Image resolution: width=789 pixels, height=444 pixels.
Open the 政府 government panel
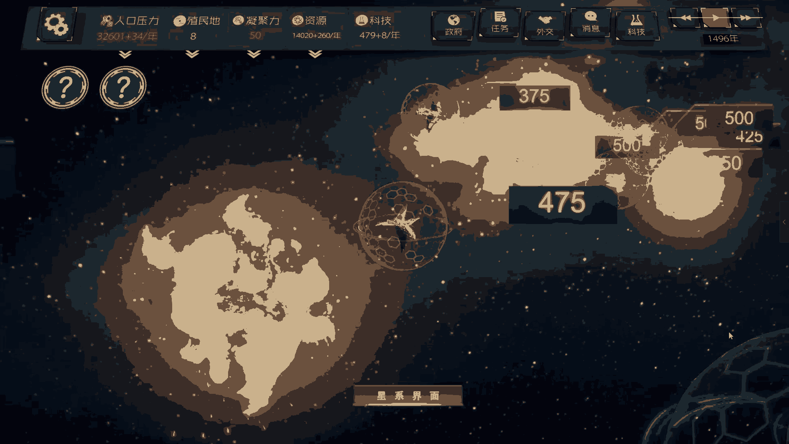click(x=454, y=25)
